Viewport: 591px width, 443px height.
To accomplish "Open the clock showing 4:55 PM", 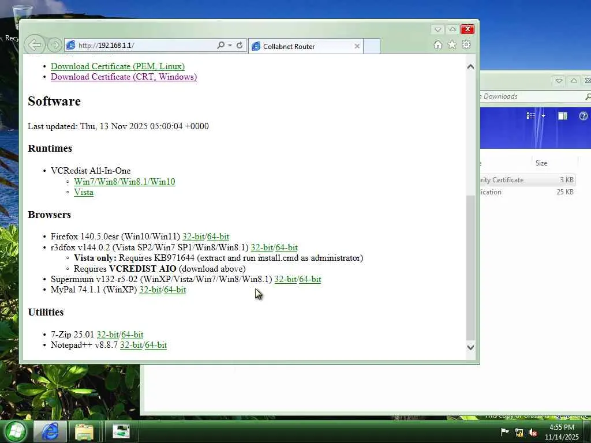I will click(x=562, y=432).
